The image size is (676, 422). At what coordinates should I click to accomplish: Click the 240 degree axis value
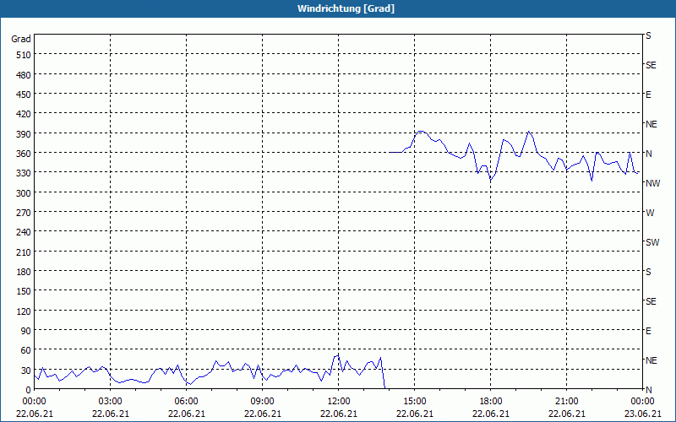point(24,233)
